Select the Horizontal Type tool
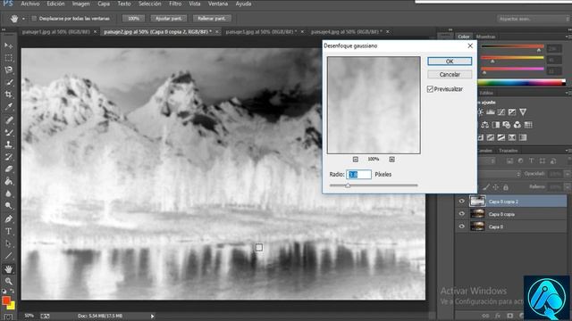The image size is (572, 321). [x=8, y=232]
